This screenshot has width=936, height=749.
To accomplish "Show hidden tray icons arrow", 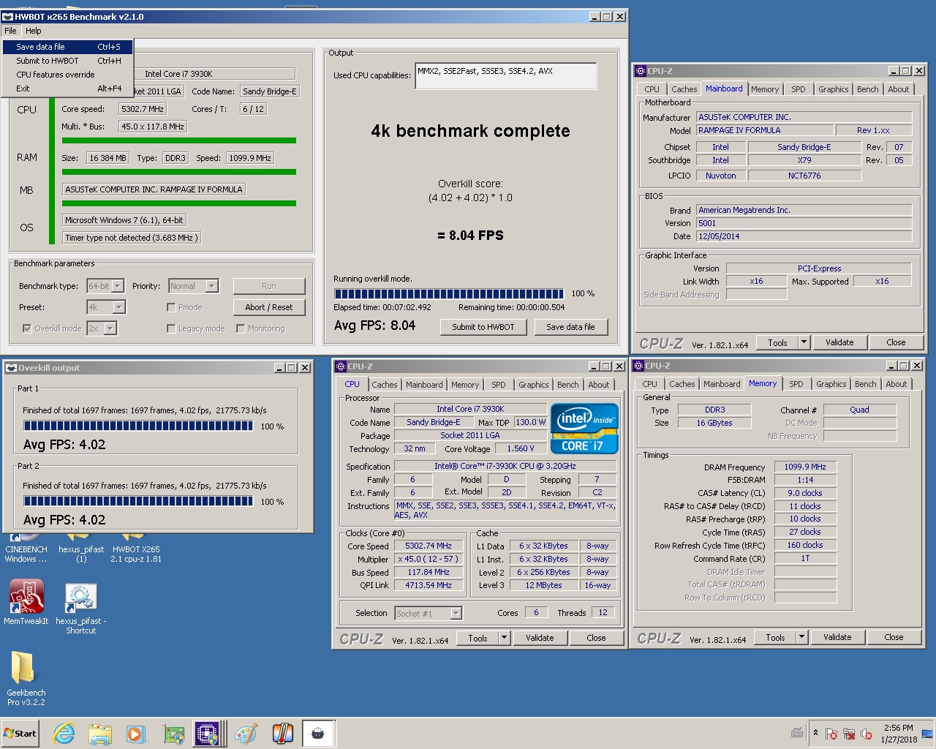I will (815, 733).
